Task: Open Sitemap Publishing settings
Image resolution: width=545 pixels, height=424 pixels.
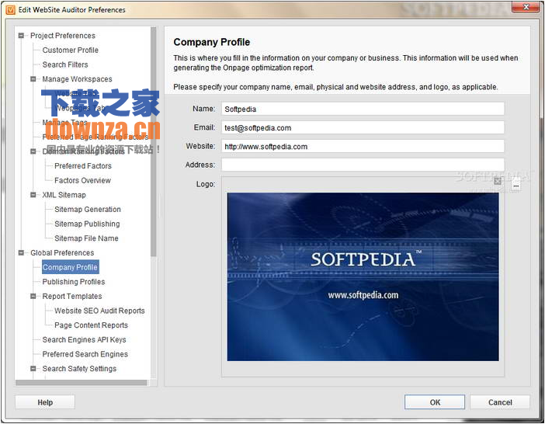Action: tap(87, 224)
